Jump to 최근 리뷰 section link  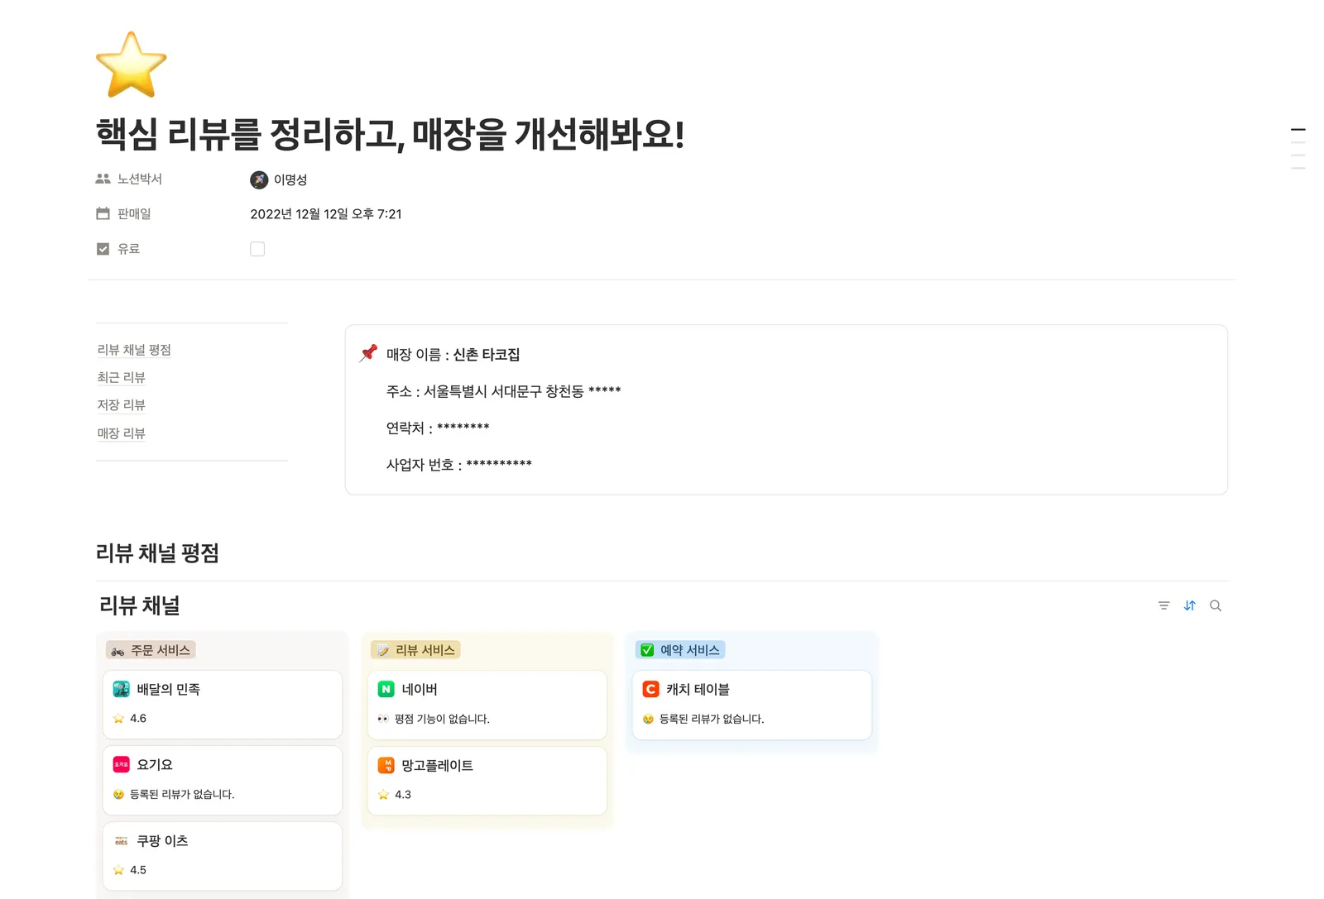[121, 377]
